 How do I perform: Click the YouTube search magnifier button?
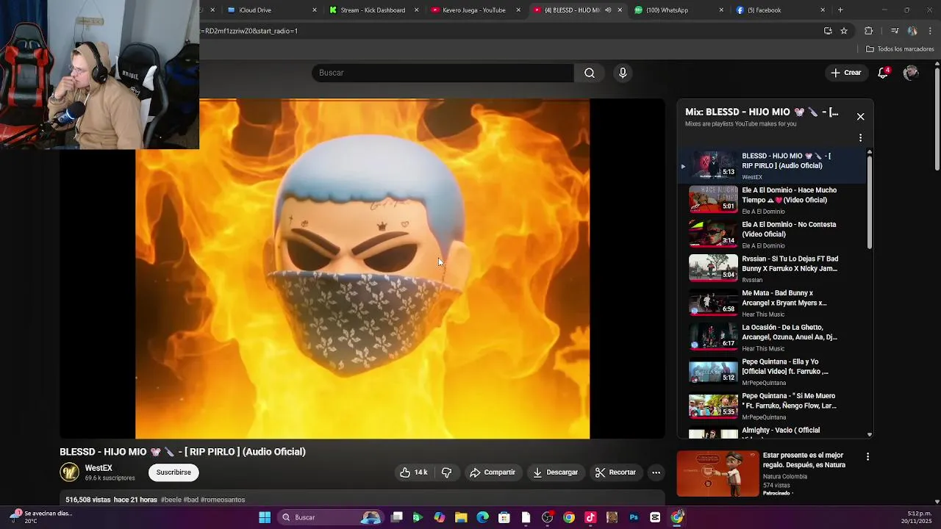(x=590, y=73)
